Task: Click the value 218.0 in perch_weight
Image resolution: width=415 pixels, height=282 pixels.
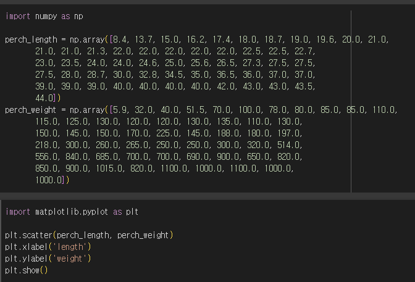Action: tap(46, 145)
